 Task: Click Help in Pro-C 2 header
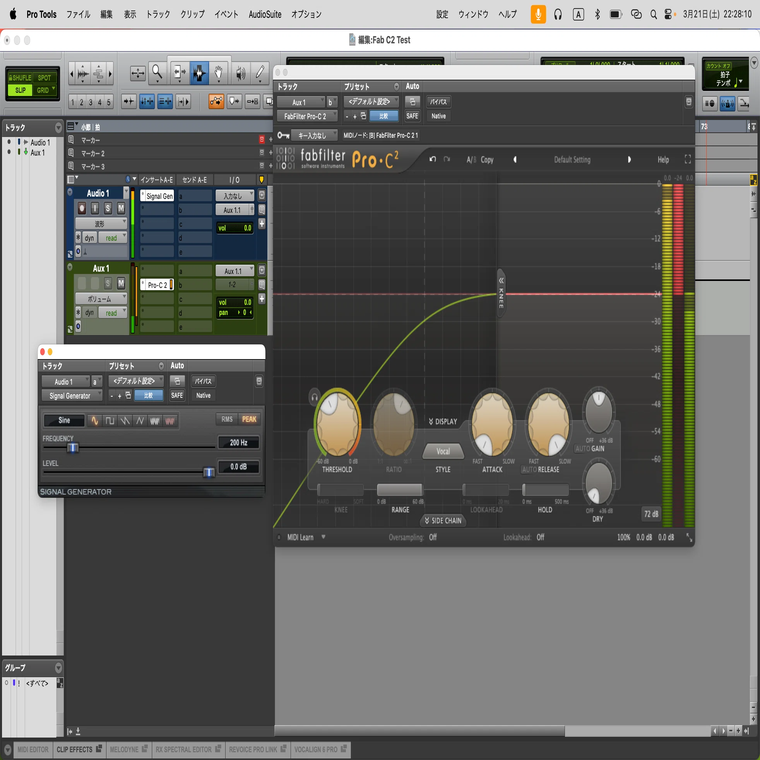(x=663, y=159)
